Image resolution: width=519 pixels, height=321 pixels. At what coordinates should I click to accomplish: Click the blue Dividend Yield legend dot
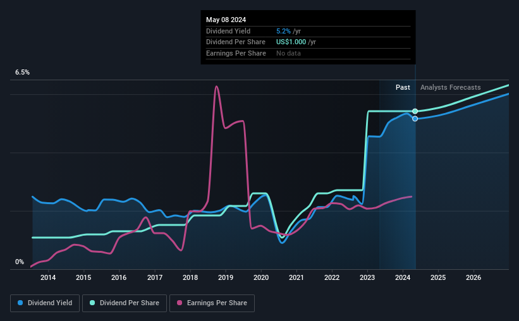tap(20, 303)
